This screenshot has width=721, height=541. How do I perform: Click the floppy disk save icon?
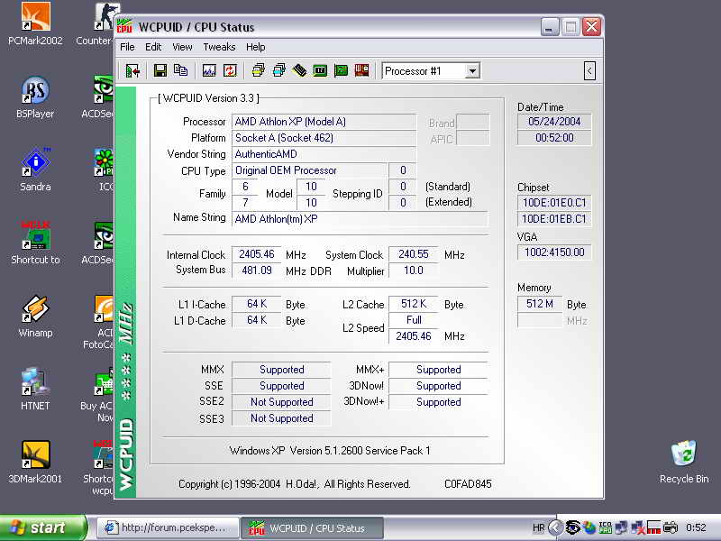160,70
